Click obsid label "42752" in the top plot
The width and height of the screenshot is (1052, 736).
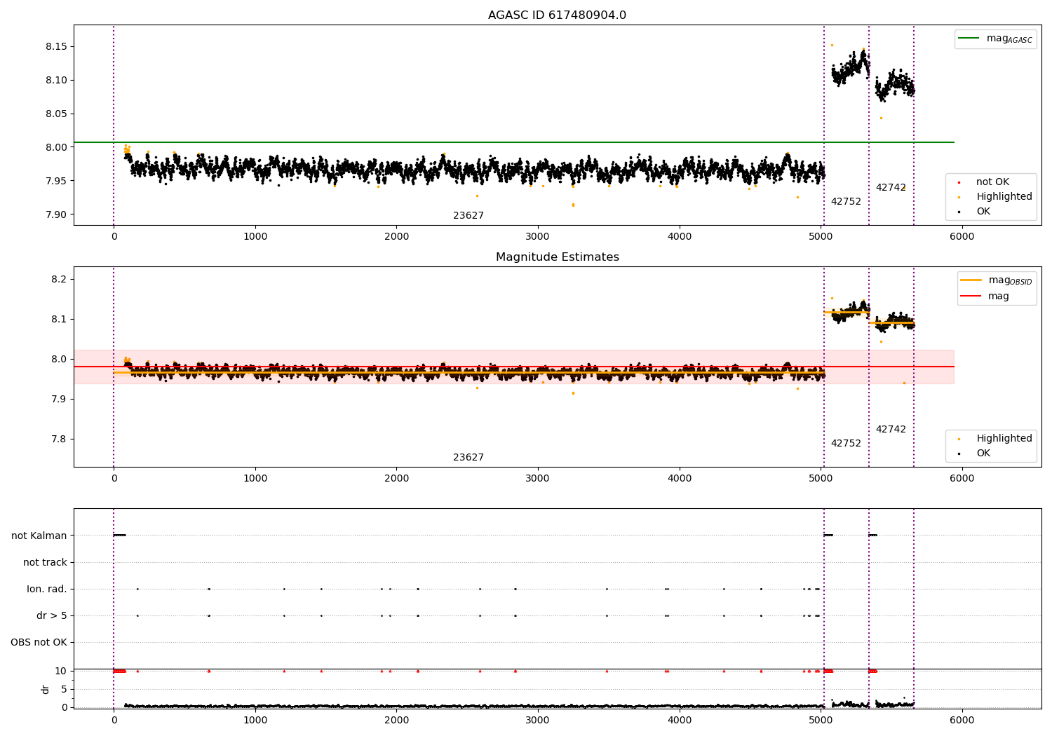click(846, 202)
